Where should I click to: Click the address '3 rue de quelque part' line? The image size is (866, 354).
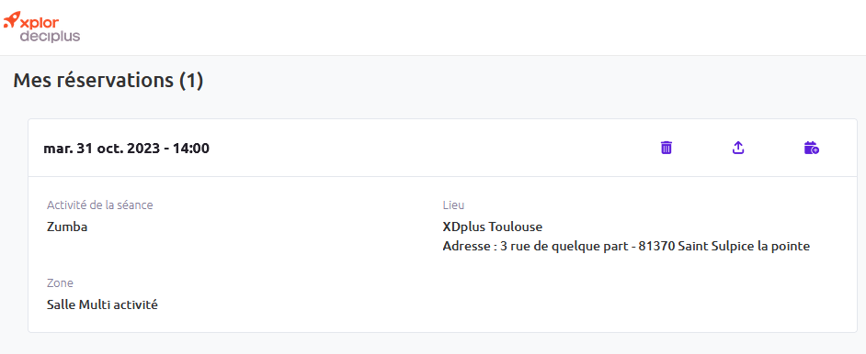pyautogui.click(x=562, y=247)
